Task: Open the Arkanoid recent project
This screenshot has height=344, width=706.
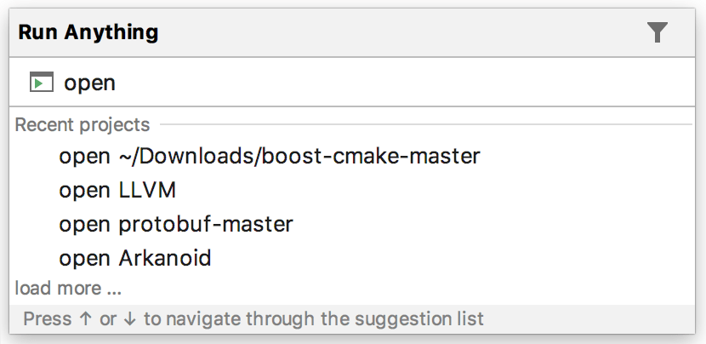Action: [x=134, y=257]
